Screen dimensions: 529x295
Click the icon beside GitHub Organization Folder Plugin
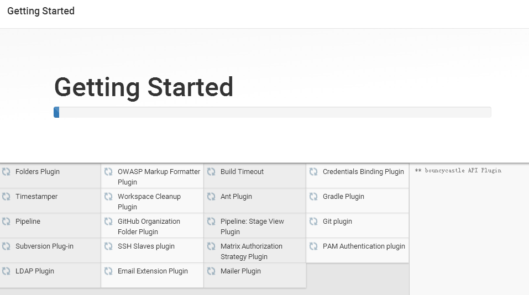click(x=108, y=222)
